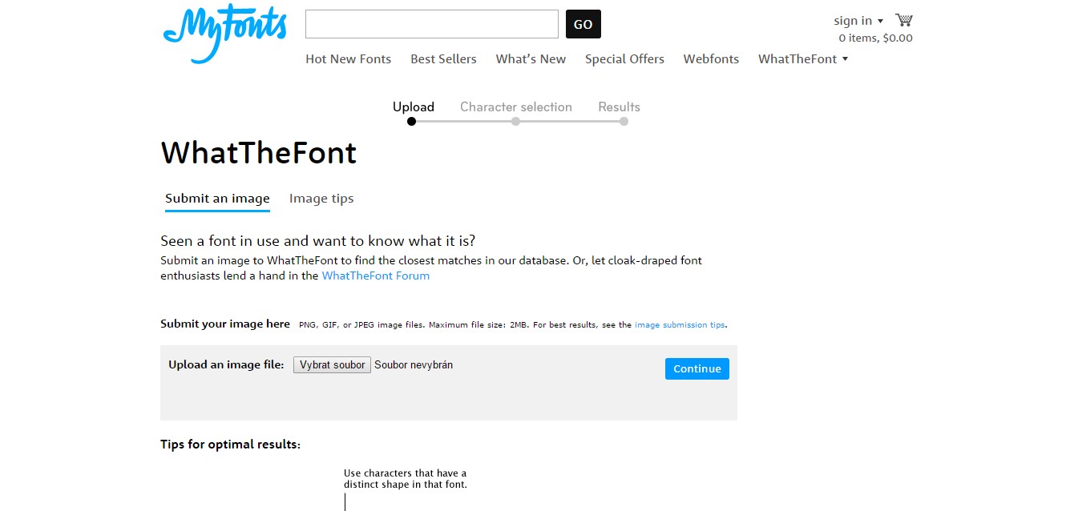This screenshot has width=1070, height=511.
Task: Focus the font search field
Action: point(431,24)
